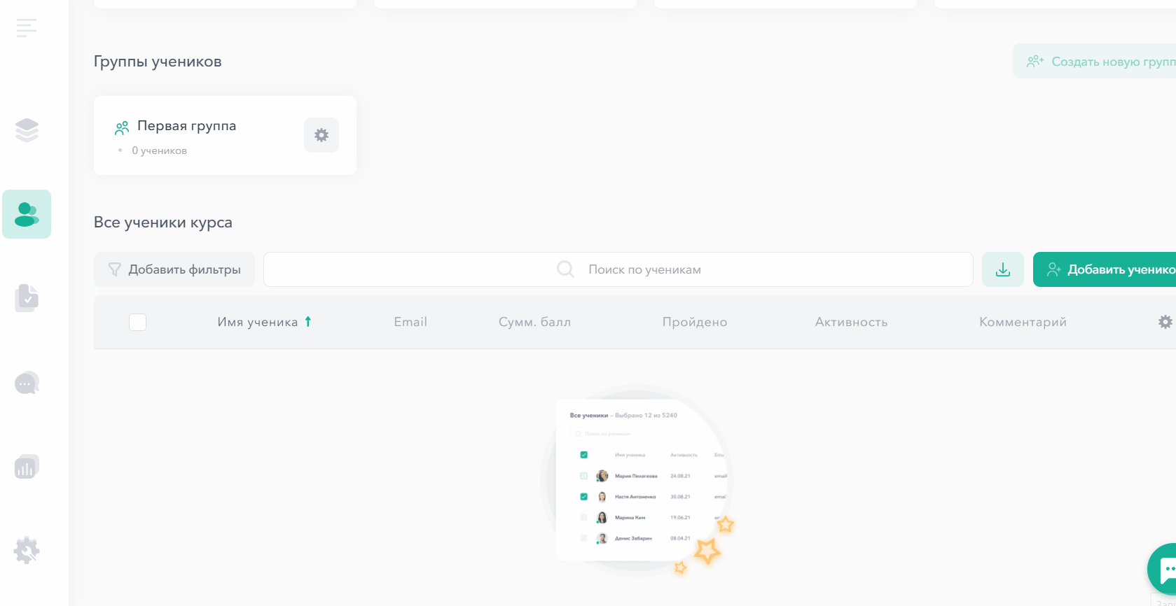Click sort arrow beside Имя ученика
The height and width of the screenshot is (606, 1176).
tap(308, 322)
